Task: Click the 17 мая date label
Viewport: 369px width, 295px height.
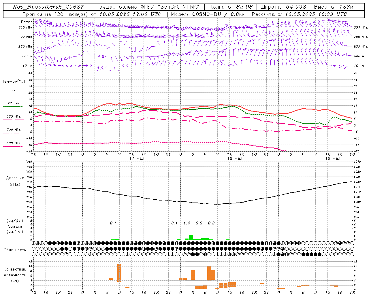Action: (137, 158)
